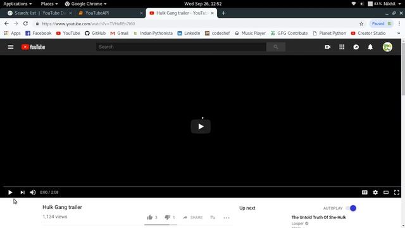Switch to theater mode
Viewport: 405px width, 228px height.
tap(386, 193)
